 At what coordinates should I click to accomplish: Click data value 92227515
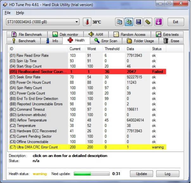tap(134, 77)
